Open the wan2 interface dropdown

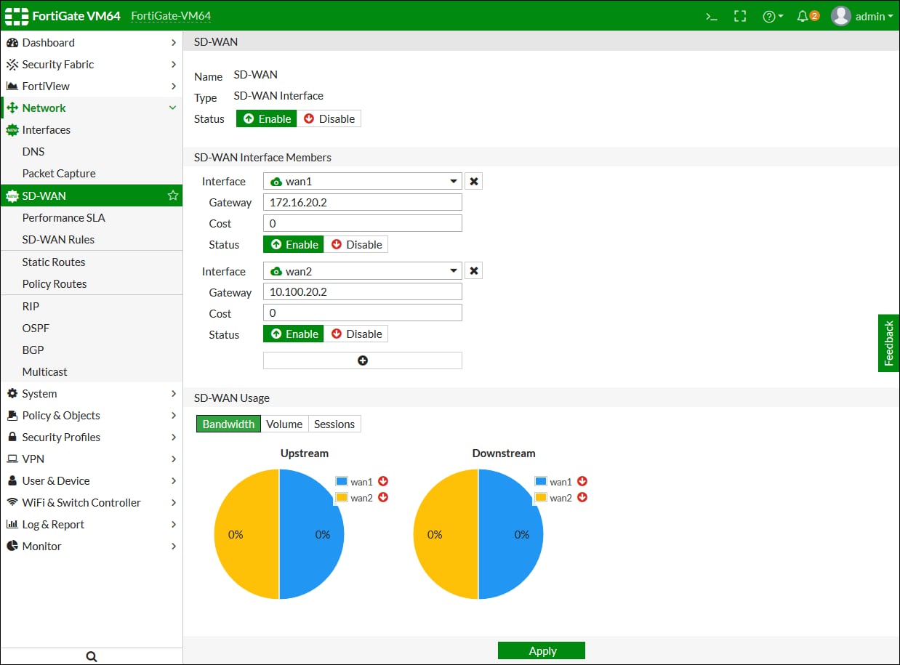click(363, 271)
